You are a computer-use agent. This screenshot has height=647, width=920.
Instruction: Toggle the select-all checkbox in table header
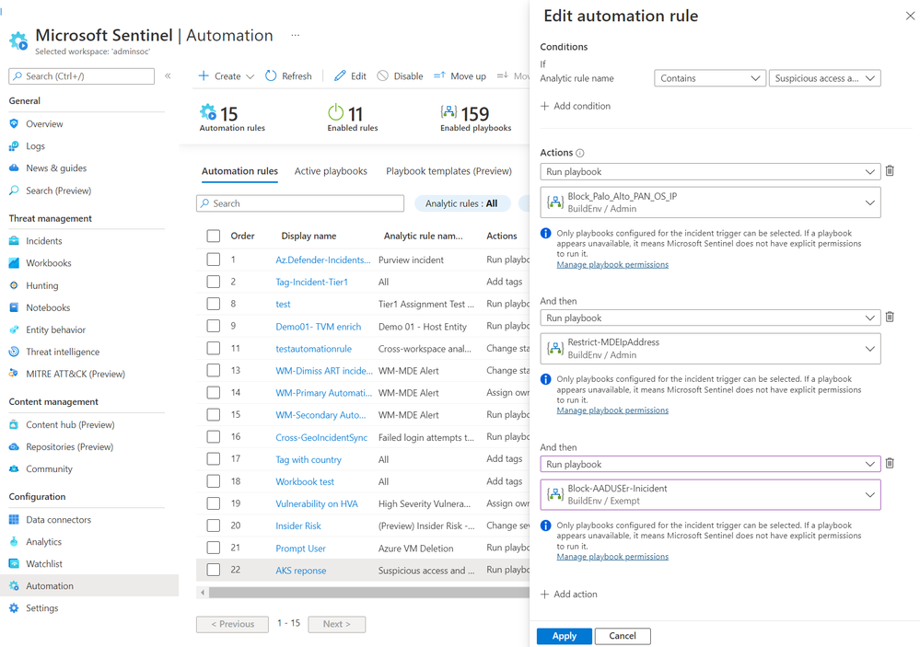(214, 236)
